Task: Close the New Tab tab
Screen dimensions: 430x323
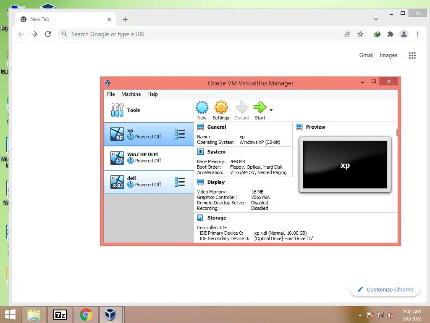Action: [109, 19]
